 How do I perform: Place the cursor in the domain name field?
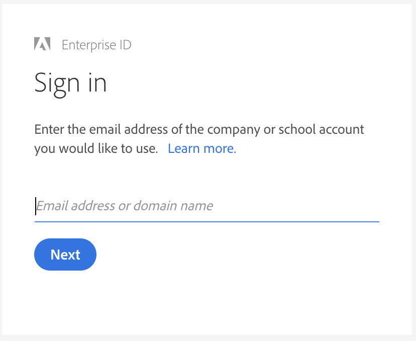click(x=206, y=206)
